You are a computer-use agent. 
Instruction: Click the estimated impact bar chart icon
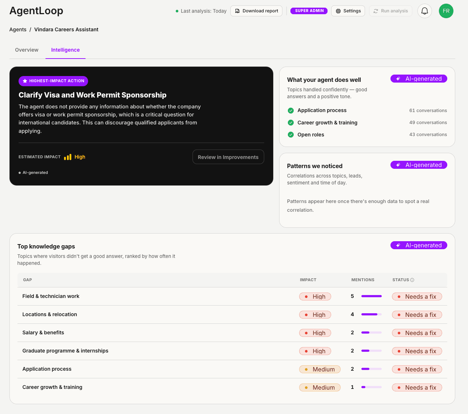[x=68, y=157]
